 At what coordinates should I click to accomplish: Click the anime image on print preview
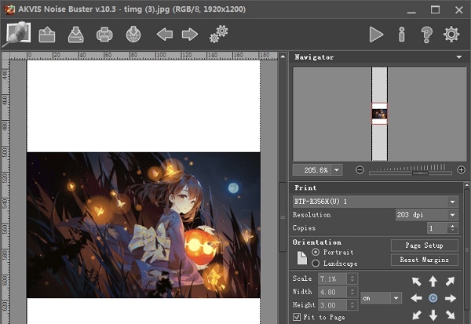point(144,225)
